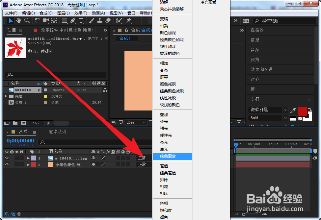Select the Unified Camera tool
Viewport: 321px width, 220px height.
point(46,20)
